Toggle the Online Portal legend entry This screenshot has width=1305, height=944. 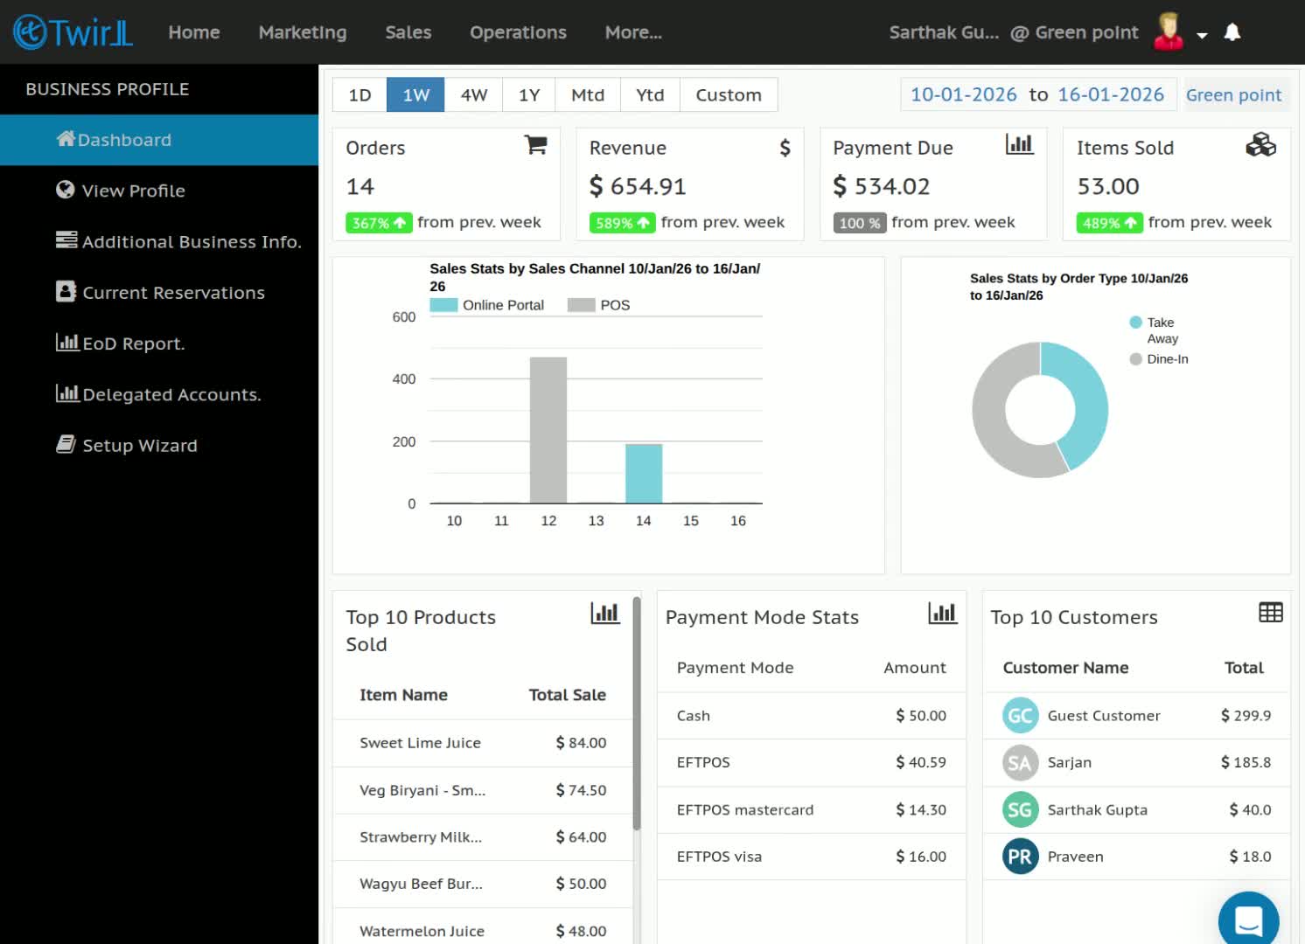[x=487, y=305]
